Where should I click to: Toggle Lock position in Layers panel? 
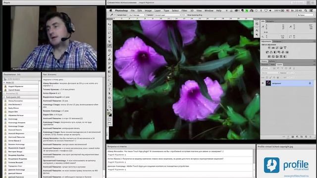click(274, 78)
